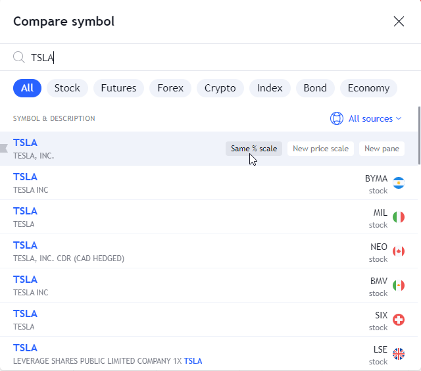Screen dimensions: 421x371
Task: Select Leverage Shares 1X TSLA result
Action: pyautogui.click(x=209, y=354)
